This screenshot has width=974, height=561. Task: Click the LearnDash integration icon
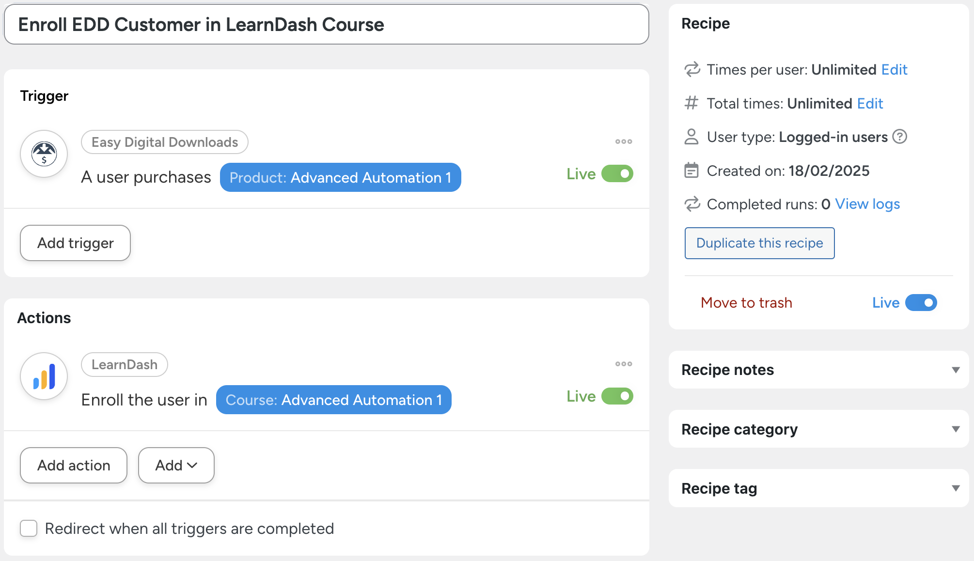(44, 376)
